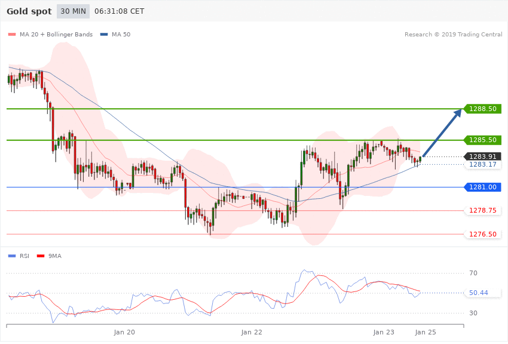Click the Gold spot title
This screenshot has height=344, width=508.
29,11
